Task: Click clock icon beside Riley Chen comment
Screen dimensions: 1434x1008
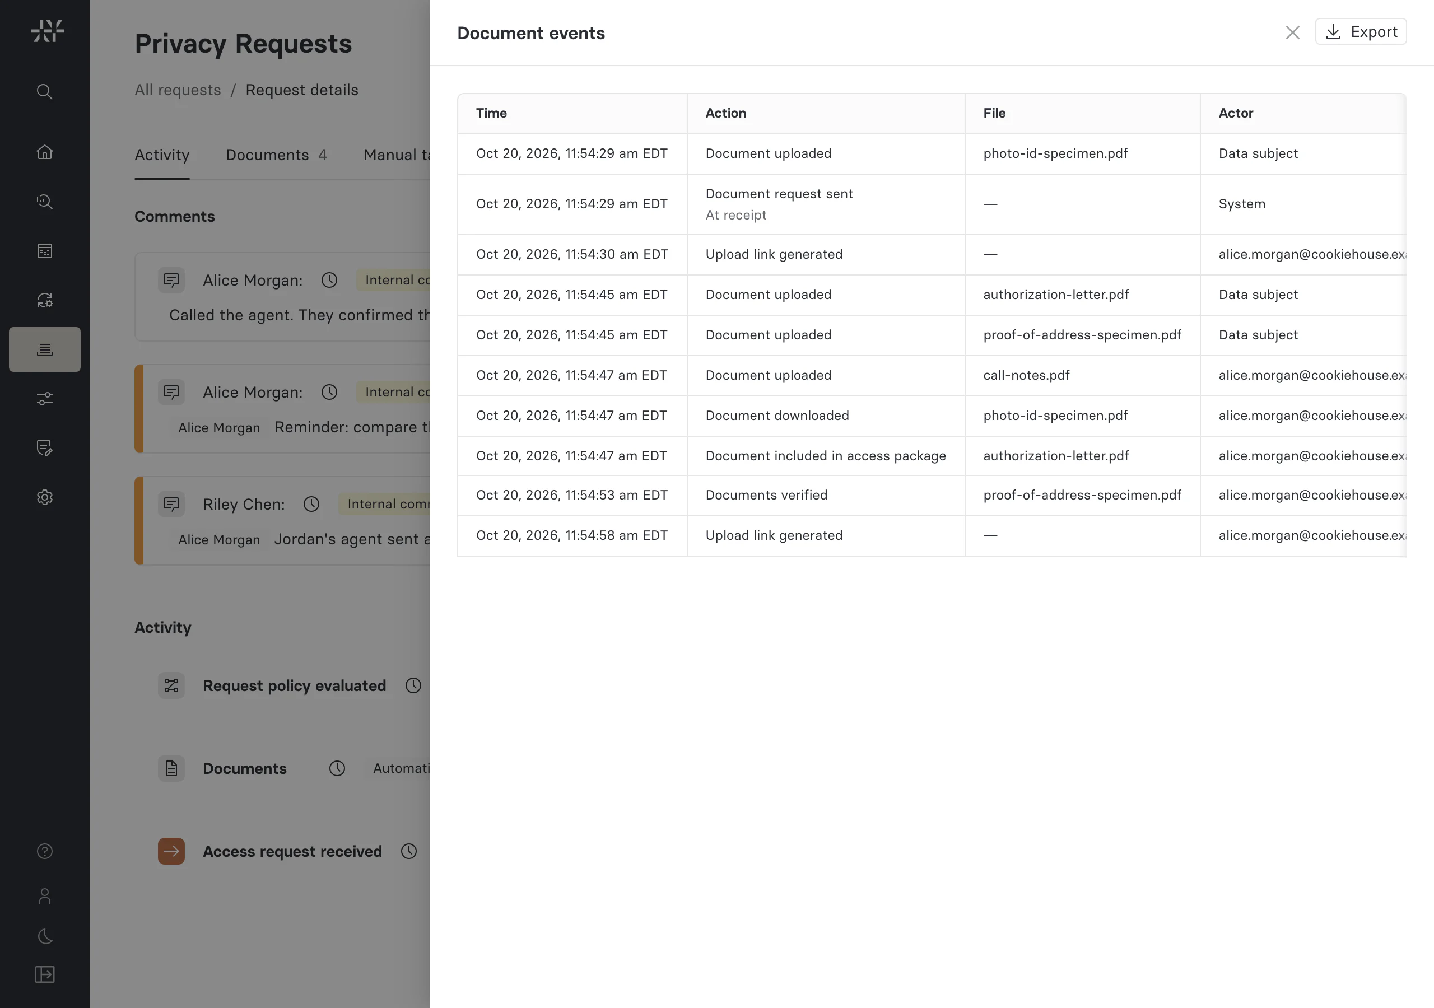Action: (x=311, y=504)
